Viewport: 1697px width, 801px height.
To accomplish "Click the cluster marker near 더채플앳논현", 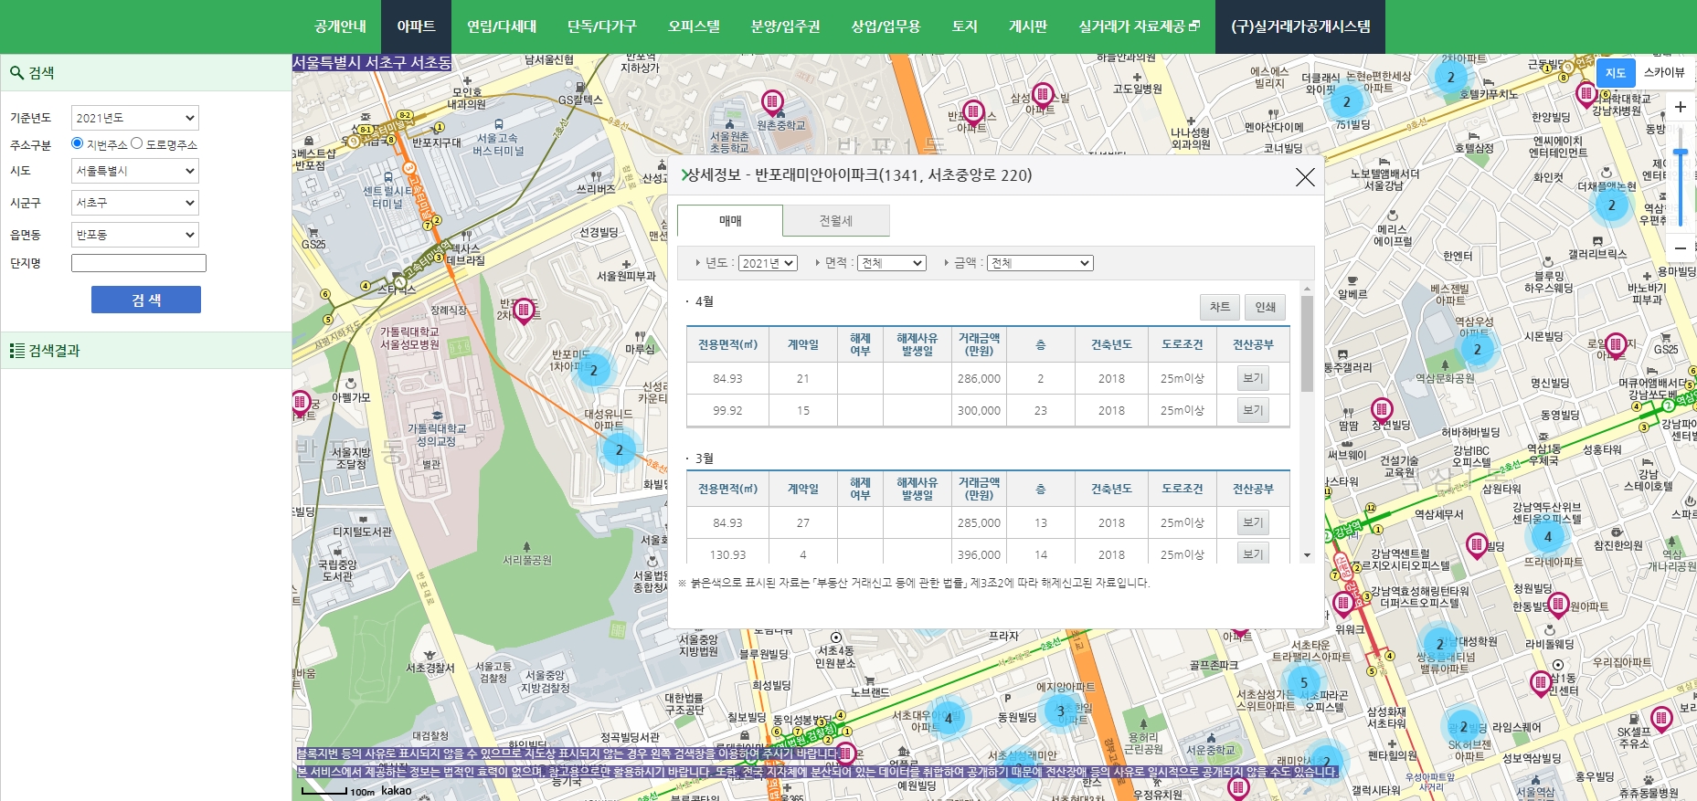I will pyautogui.click(x=1611, y=206).
